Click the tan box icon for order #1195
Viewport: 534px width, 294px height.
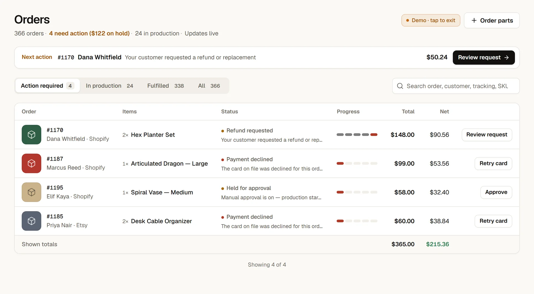tap(31, 192)
